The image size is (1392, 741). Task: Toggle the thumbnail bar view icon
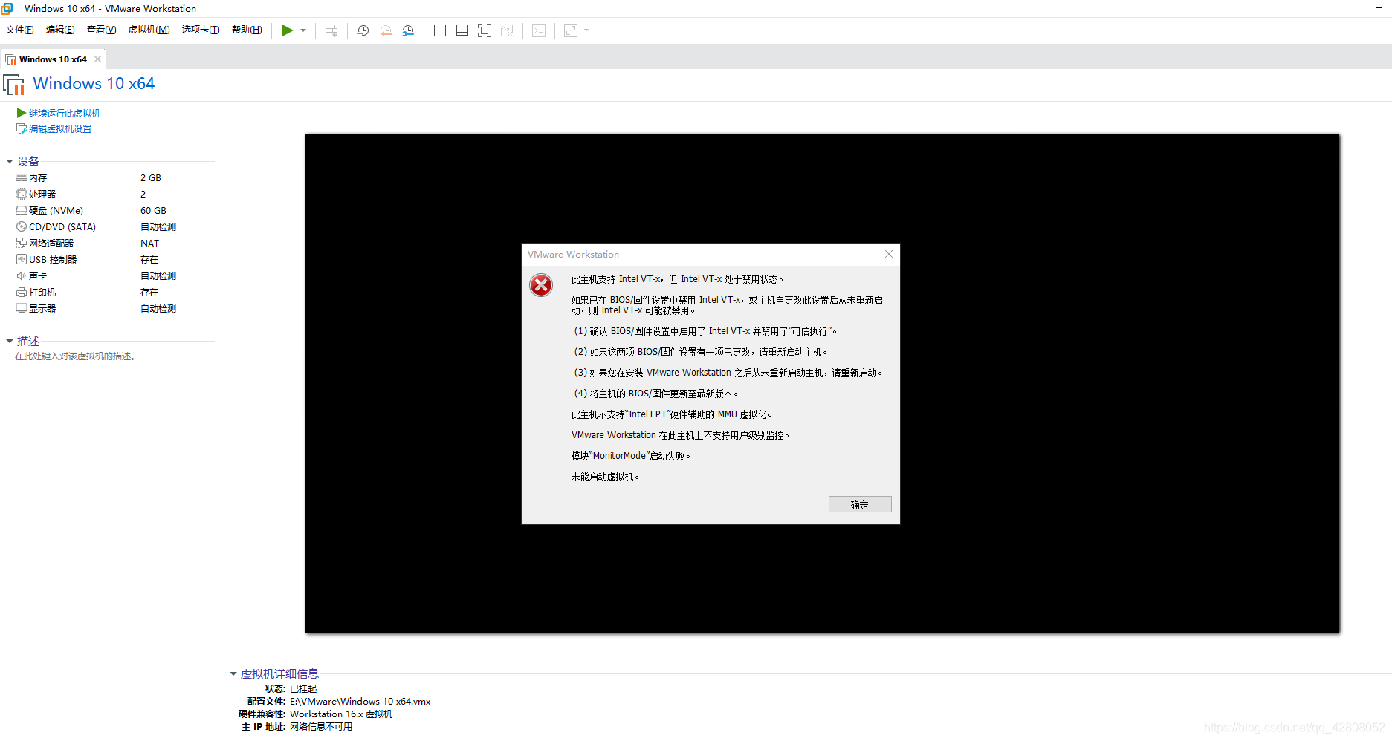pos(462,30)
